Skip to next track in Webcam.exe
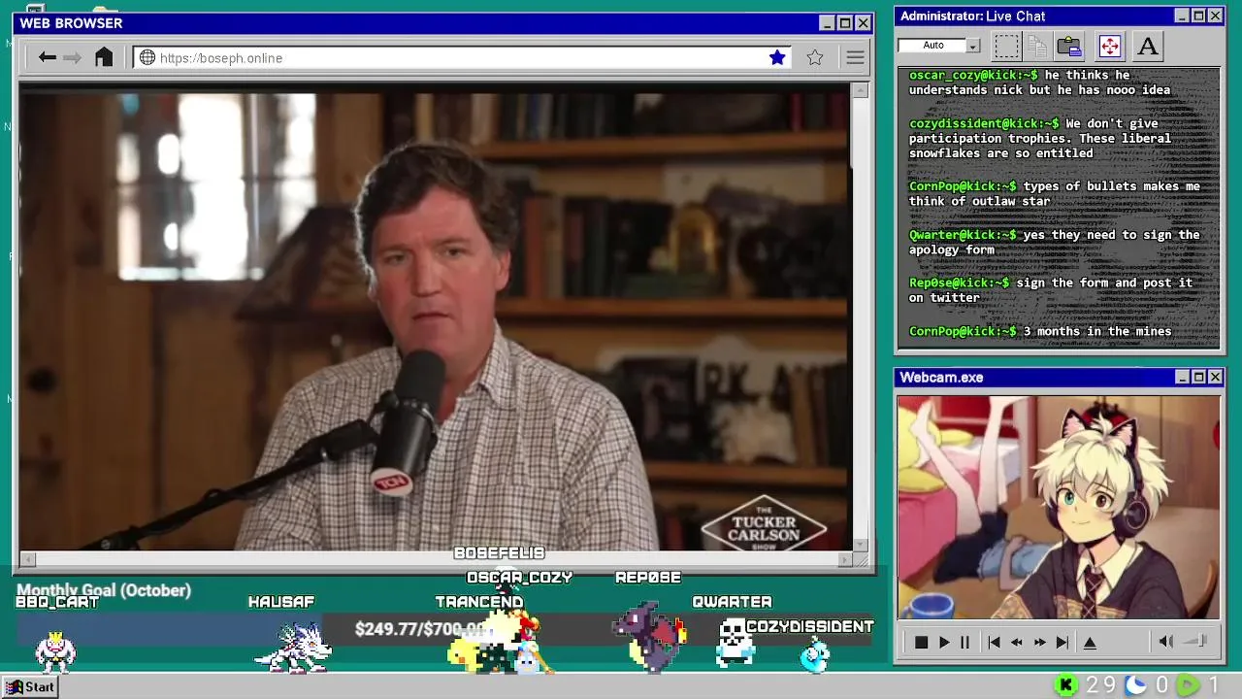Viewport: 1242px width, 699px height. tap(1062, 643)
